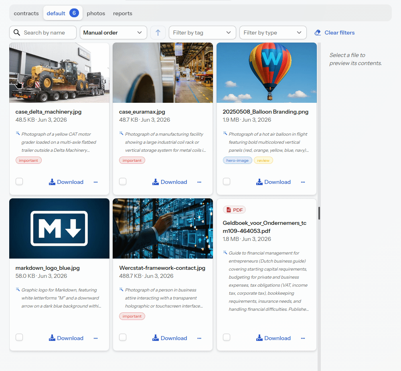Image resolution: width=401 pixels, height=371 pixels.
Task: Focus the Search by name field
Action: [x=43, y=33]
